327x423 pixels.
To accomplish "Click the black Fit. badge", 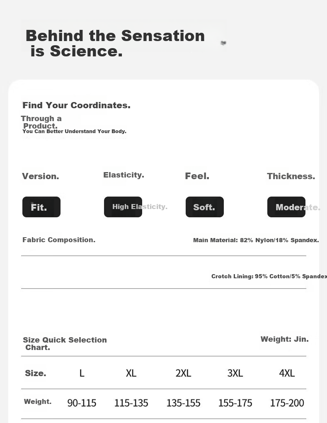I will coord(41,207).
